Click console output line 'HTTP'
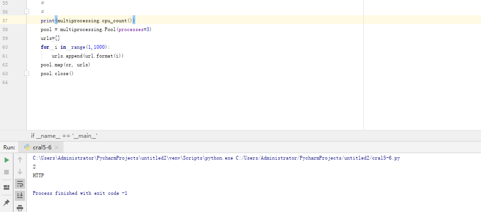 (x=38, y=176)
